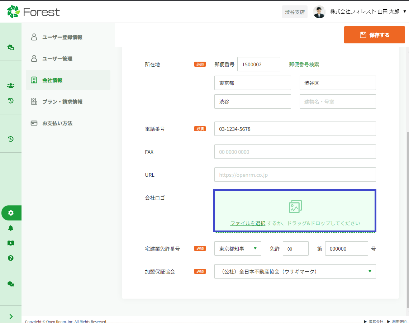This screenshot has width=409, height=323.
Task: Open お支払い方法 menu item
Action: click(x=57, y=123)
